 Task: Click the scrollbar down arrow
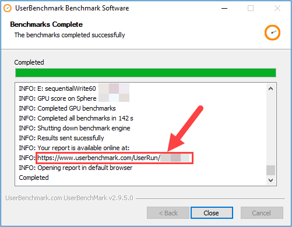click(270, 180)
